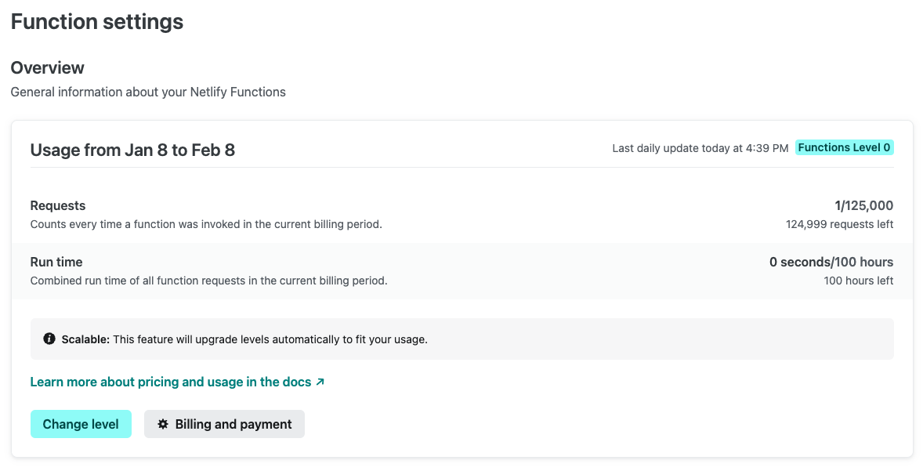Click the '124,999 requests left' text

[x=839, y=224]
